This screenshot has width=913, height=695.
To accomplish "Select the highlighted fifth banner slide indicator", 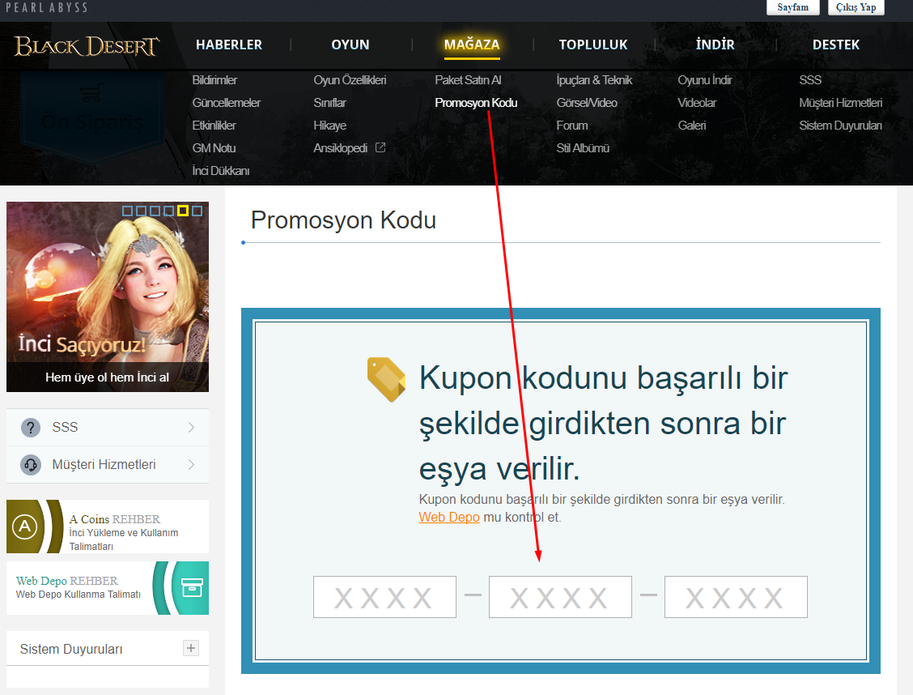I will tap(183, 211).
